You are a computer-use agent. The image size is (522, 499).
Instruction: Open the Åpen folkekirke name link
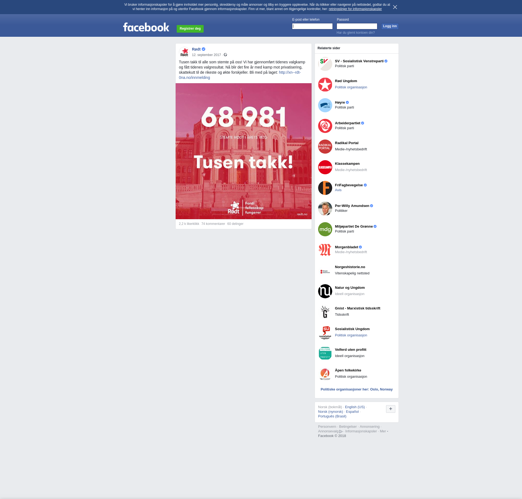[348, 370]
